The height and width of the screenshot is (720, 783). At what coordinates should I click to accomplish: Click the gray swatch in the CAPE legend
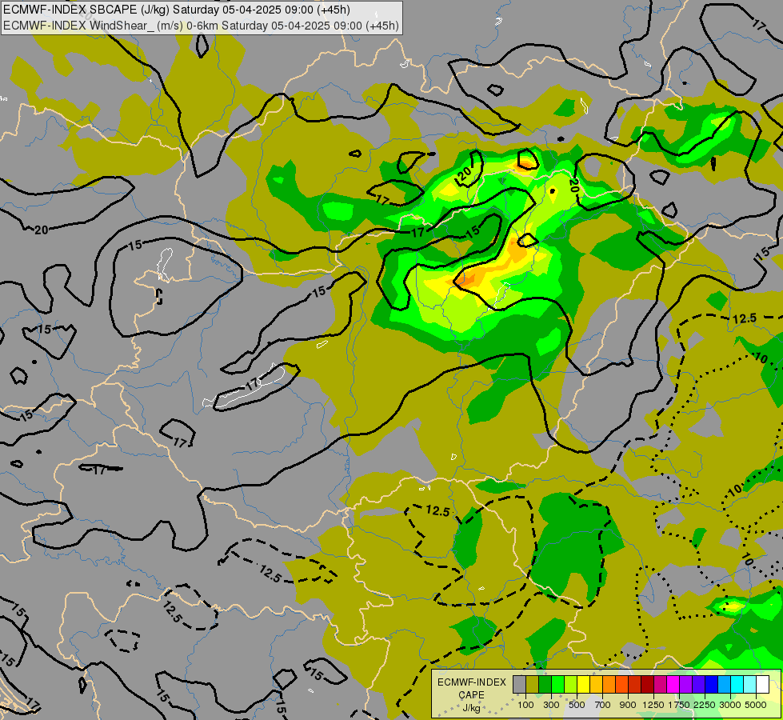(519, 684)
